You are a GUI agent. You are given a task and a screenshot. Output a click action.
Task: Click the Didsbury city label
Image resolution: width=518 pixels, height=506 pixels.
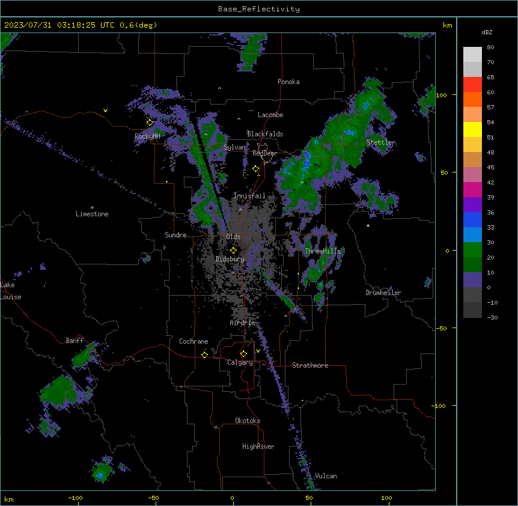pyautogui.click(x=230, y=259)
